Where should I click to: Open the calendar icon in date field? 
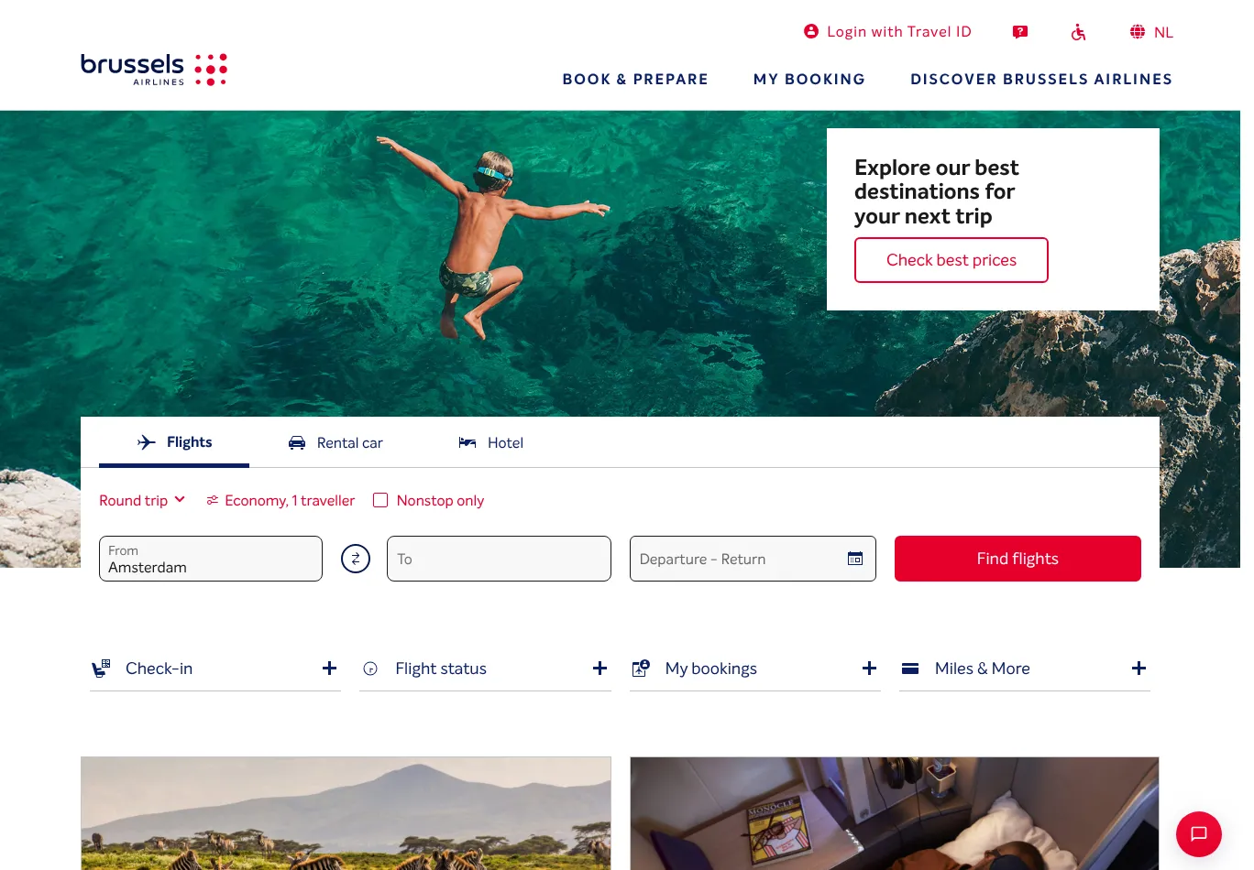(855, 559)
